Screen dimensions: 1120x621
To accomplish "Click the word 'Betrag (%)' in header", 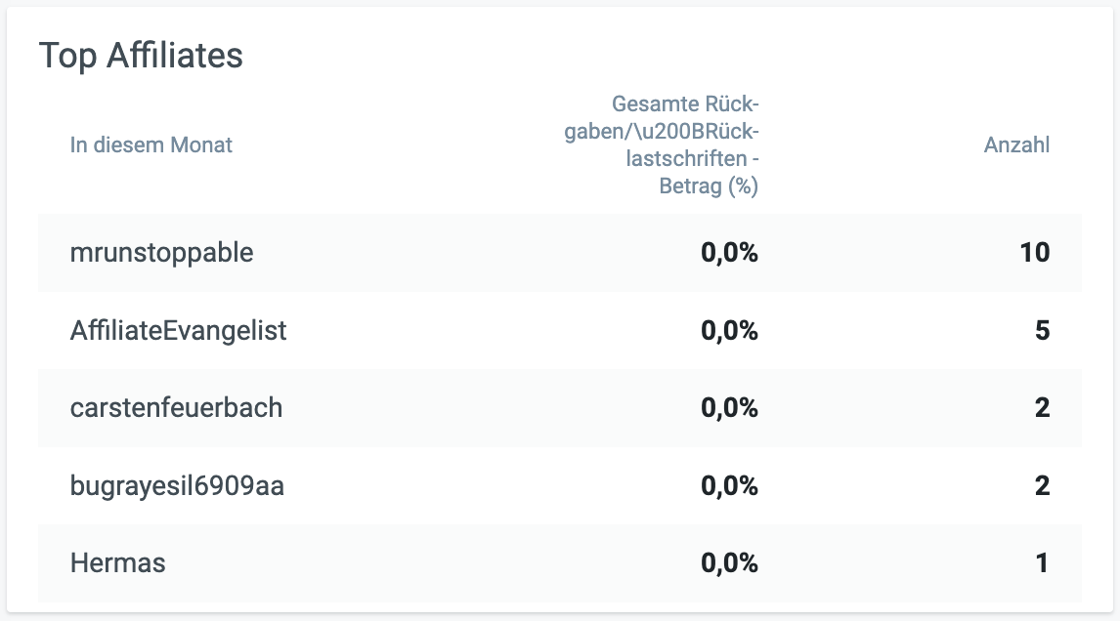I will (x=709, y=186).
